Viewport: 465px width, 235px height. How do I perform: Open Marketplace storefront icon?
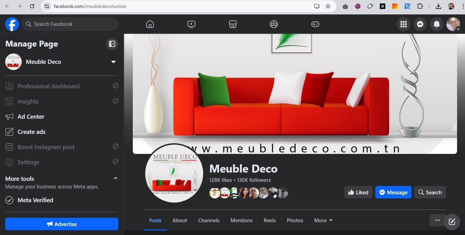232,24
